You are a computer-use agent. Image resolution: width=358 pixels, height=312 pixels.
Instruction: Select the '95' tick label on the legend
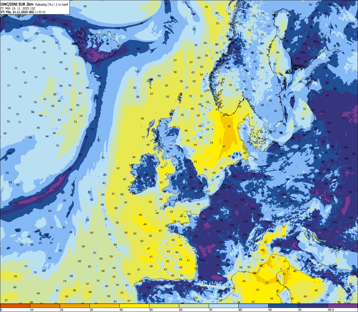pyautogui.click(x=300, y=310)
